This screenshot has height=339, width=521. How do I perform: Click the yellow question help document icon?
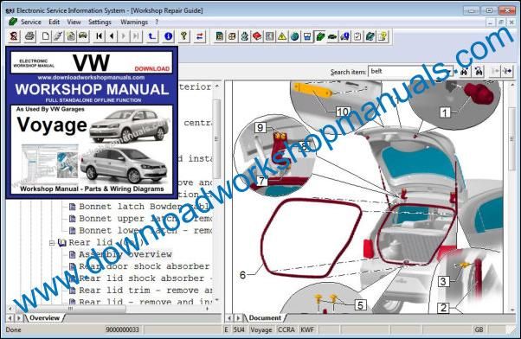pyautogui.click(x=383, y=36)
